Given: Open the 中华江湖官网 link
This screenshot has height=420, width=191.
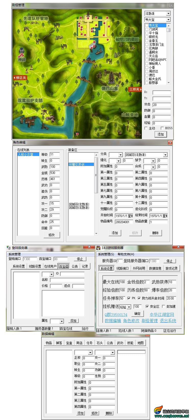Looking at the screenshot, I should point(162,315).
